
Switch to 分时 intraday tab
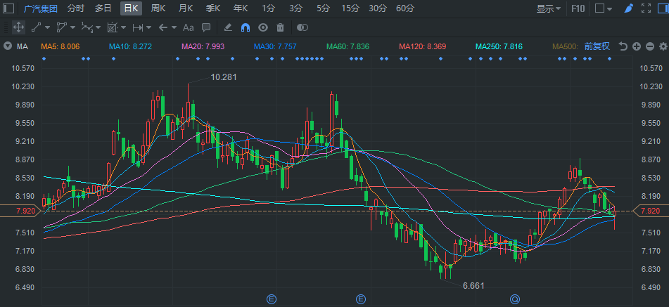pos(76,8)
